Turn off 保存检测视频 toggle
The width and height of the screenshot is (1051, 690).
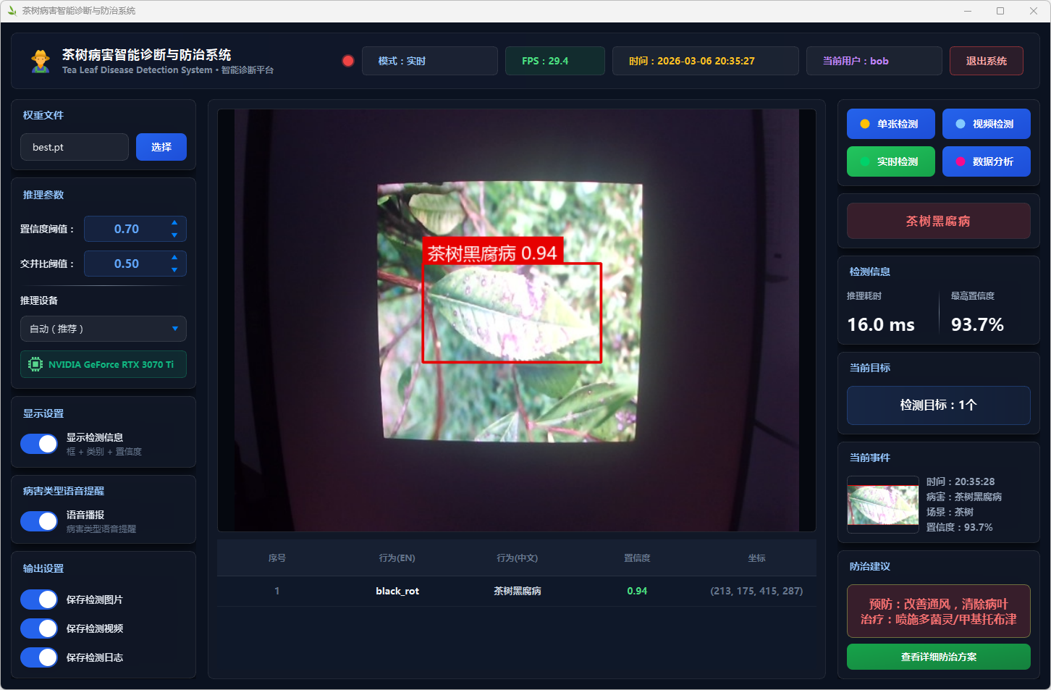click(39, 628)
